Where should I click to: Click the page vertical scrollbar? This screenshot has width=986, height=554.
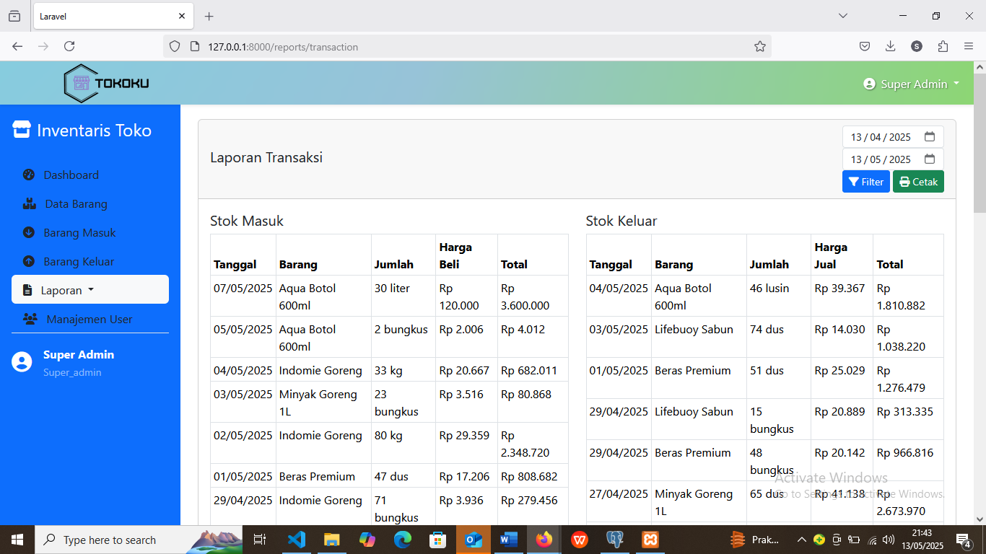tap(980, 289)
